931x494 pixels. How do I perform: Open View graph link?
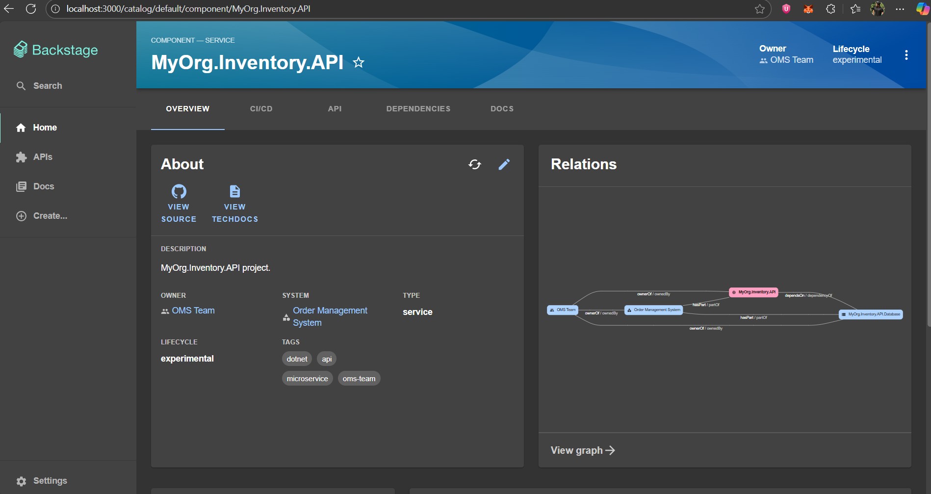tap(583, 450)
